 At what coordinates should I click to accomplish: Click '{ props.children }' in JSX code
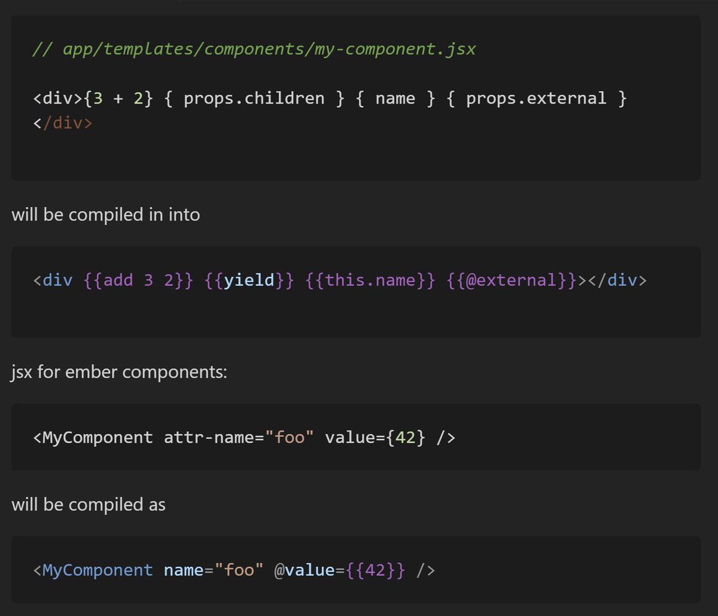[x=254, y=98]
